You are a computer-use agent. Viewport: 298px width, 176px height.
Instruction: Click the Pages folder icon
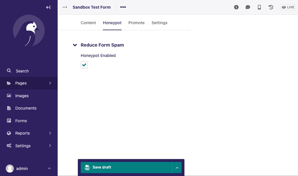[x=9, y=83]
